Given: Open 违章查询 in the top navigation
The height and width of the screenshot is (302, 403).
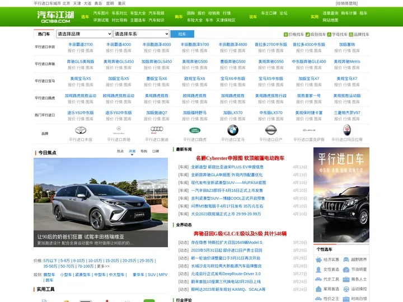Looking at the screenshot, I should pos(330,13).
